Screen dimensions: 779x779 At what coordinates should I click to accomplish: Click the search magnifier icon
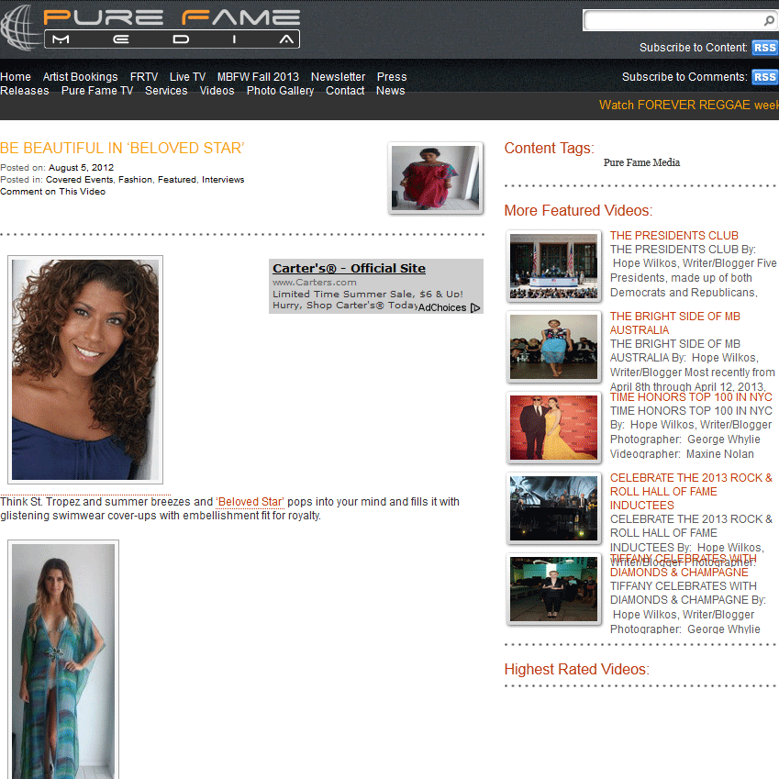click(768, 20)
